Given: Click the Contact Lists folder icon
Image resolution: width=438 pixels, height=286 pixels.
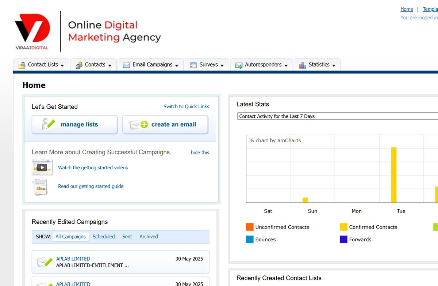Looking at the screenshot, I should pos(22,65).
